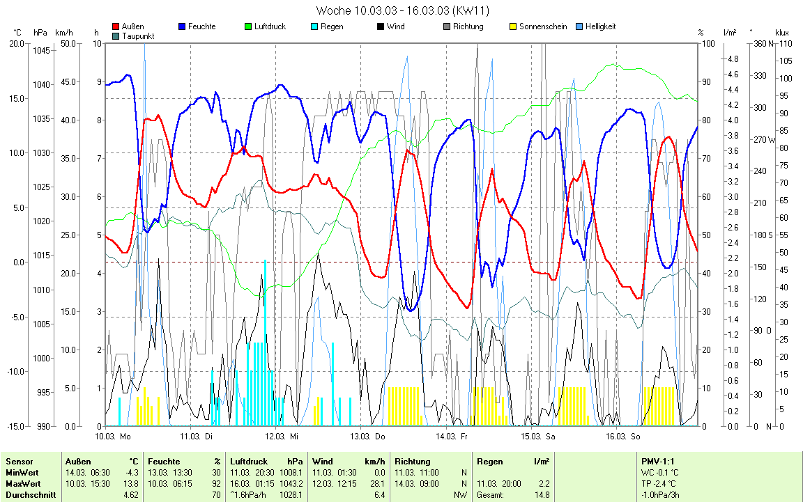The height and width of the screenshot is (502, 803).
Task: Select the MinWert row label
Action: click(x=22, y=473)
